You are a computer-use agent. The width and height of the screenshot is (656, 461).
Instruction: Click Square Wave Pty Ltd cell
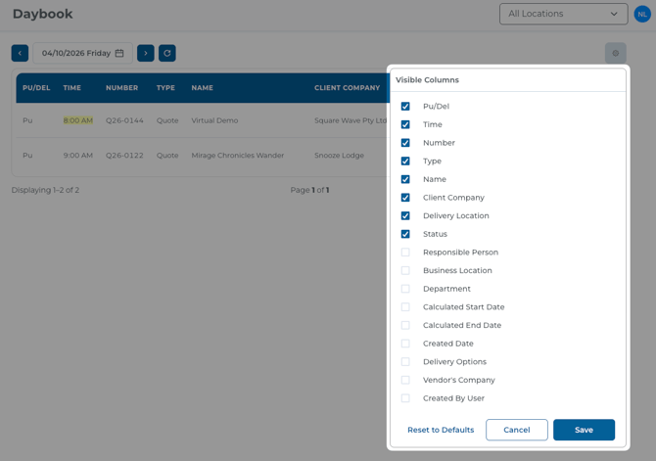tap(351, 120)
